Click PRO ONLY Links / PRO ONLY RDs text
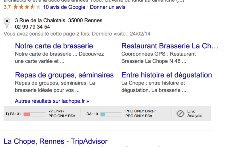The image size is (227, 147). [140, 114]
